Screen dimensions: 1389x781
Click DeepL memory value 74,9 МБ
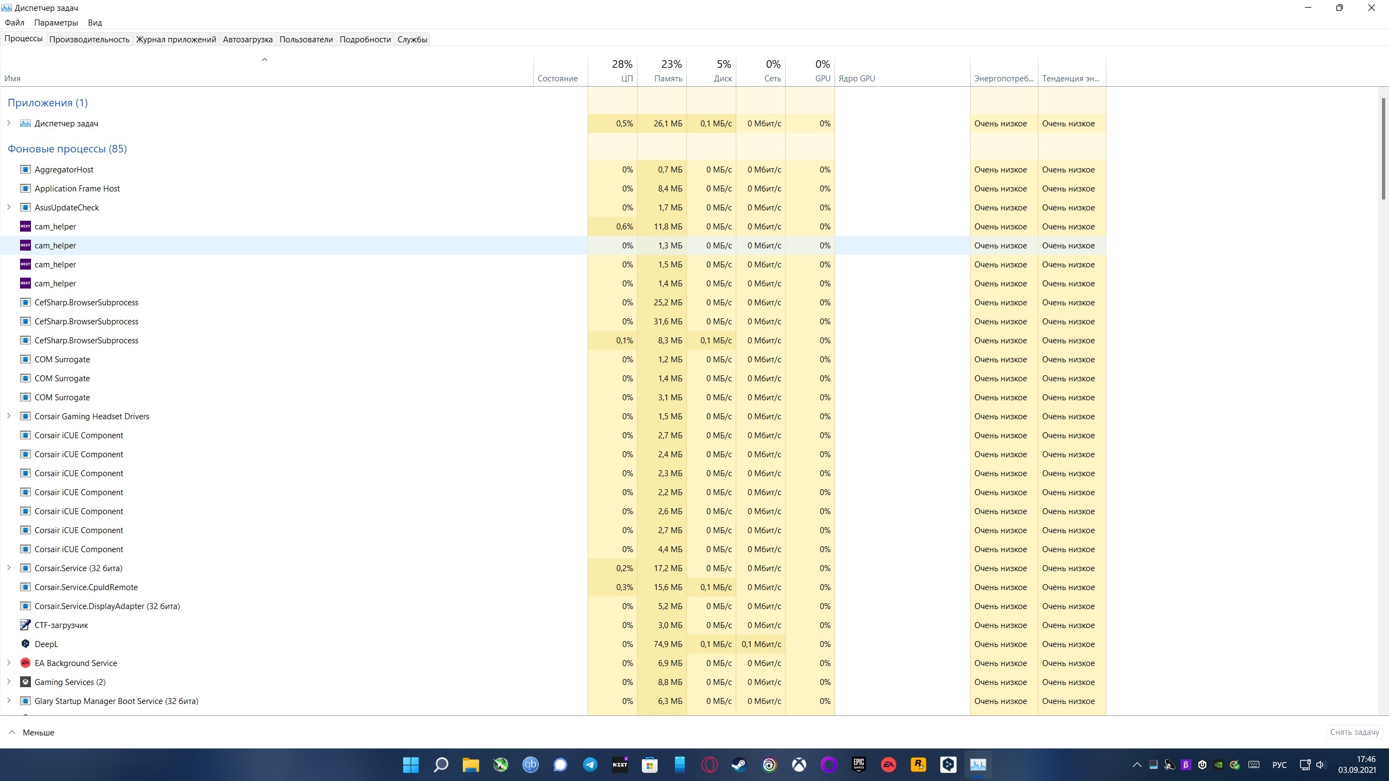point(668,644)
